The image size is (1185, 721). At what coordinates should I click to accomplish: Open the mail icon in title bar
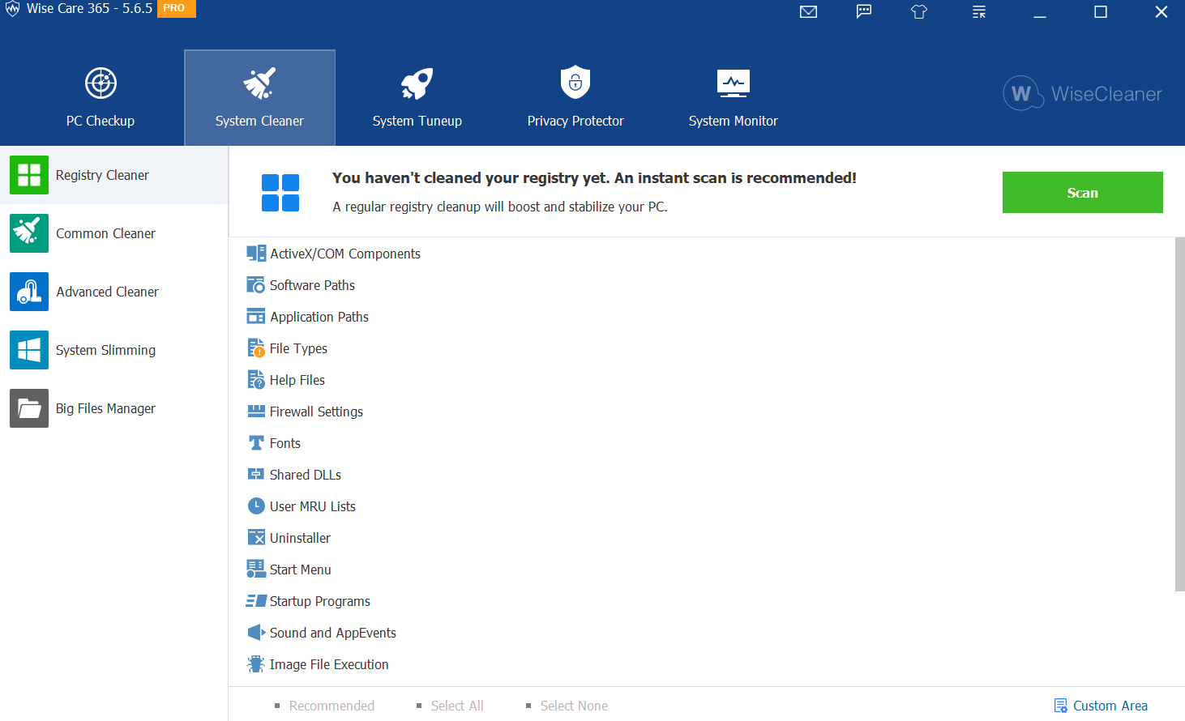[808, 11]
